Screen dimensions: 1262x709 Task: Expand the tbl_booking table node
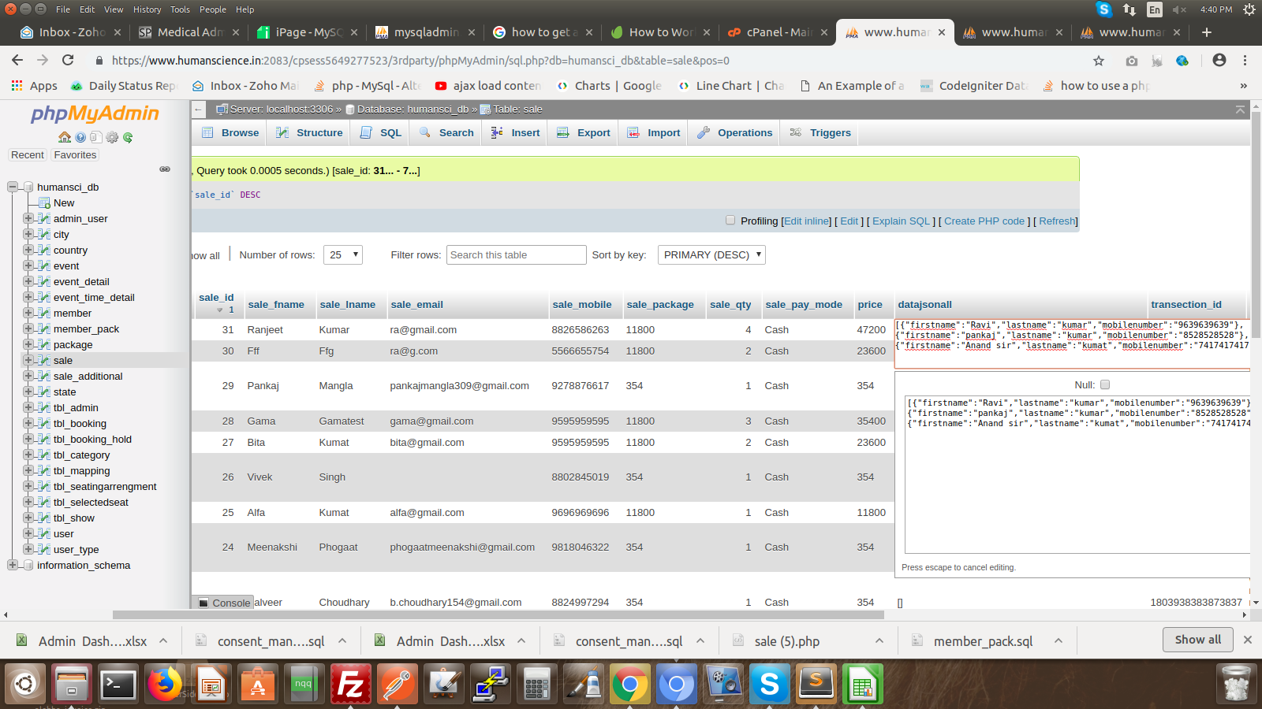click(x=28, y=423)
